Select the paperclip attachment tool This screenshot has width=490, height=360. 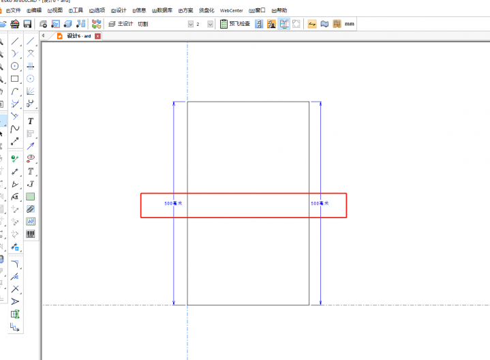(x=31, y=209)
